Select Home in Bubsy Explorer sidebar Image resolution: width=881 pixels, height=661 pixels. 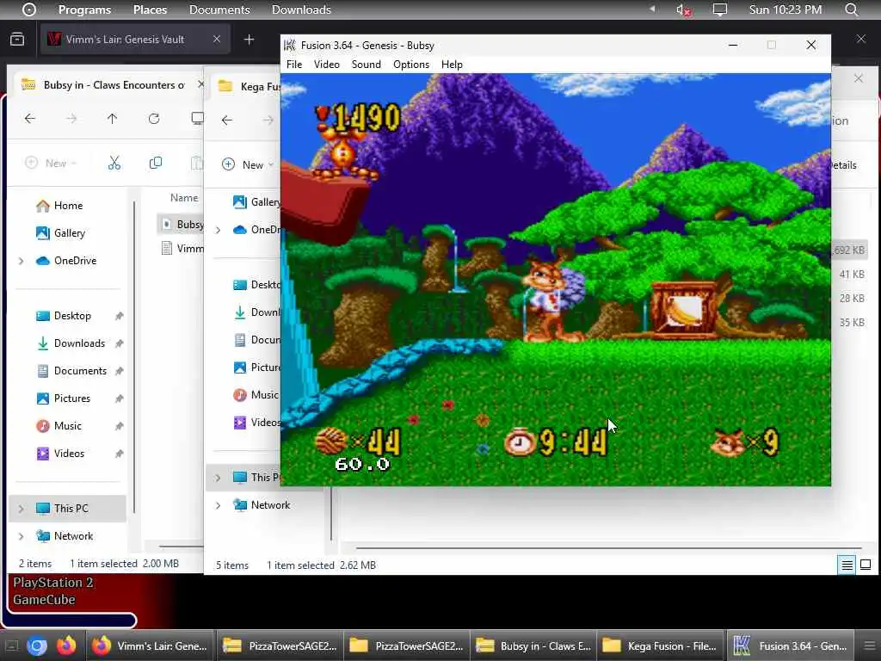pyautogui.click(x=68, y=206)
